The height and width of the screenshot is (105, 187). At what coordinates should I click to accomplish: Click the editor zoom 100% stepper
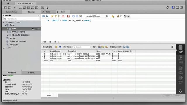(x=50, y=42)
